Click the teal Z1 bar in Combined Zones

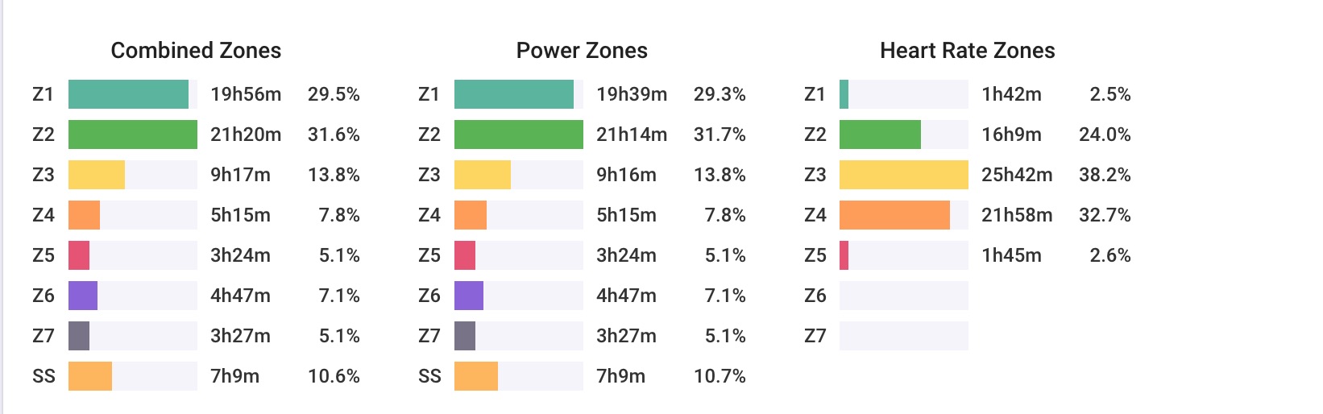pyautogui.click(x=128, y=94)
